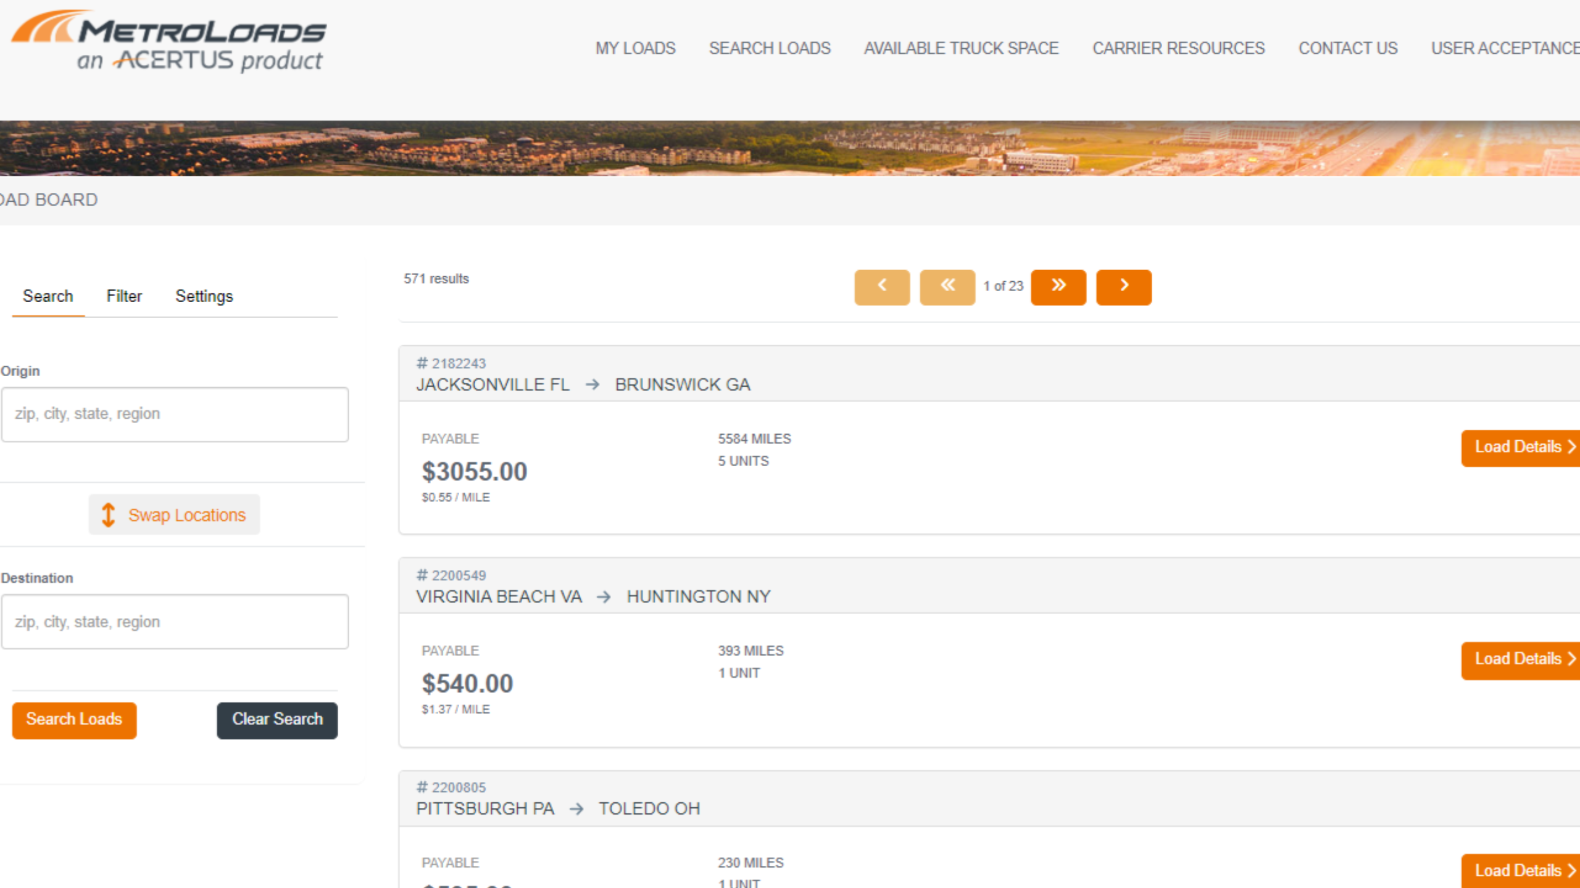1580x888 pixels.
Task: Click the hash icon beside load 2200549
Action: 422,574
